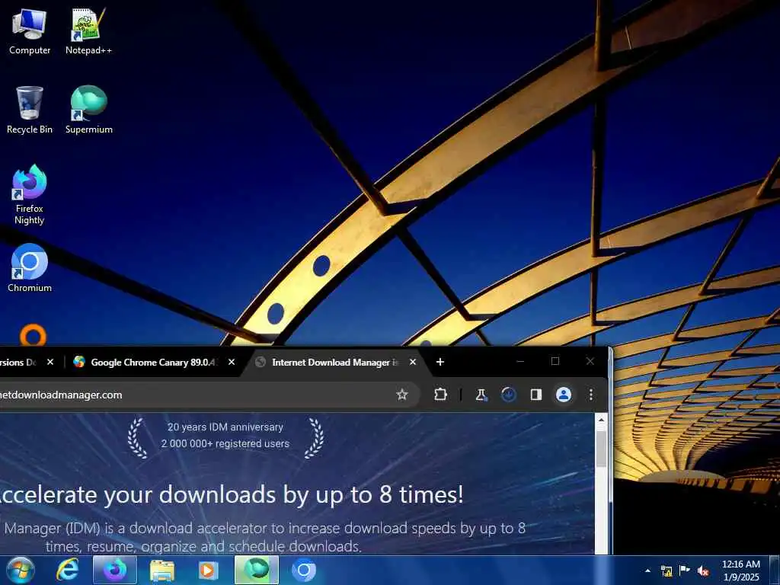Maximize the browser window

point(555,362)
